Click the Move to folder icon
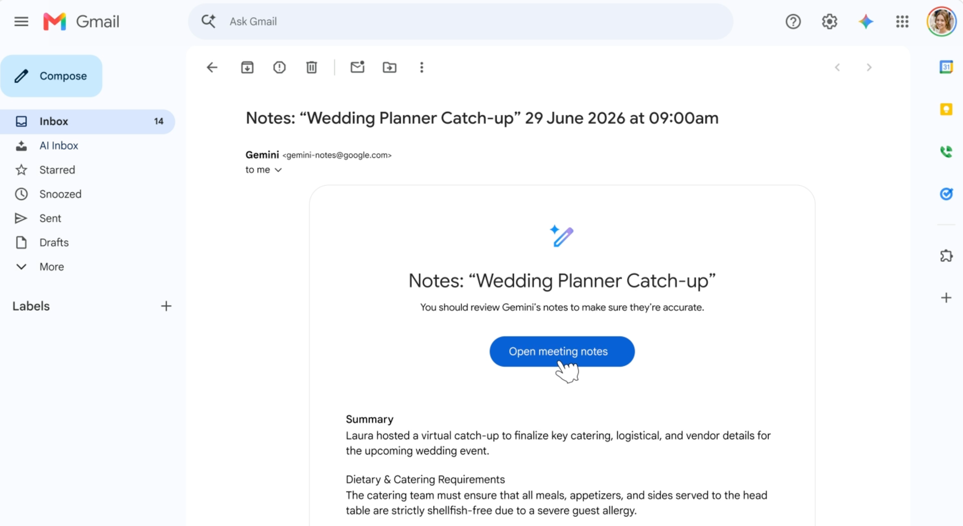The width and height of the screenshot is (963, 526). 389,67
